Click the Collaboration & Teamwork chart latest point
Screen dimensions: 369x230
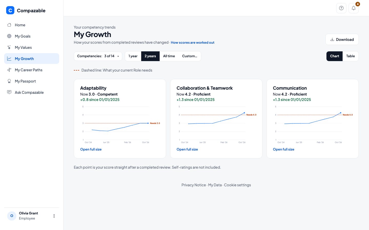tap(244, 113)
